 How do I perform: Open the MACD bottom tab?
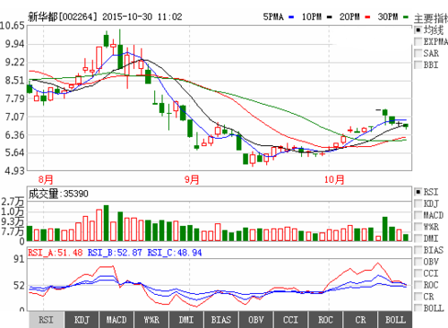click(x=116, y=320)
